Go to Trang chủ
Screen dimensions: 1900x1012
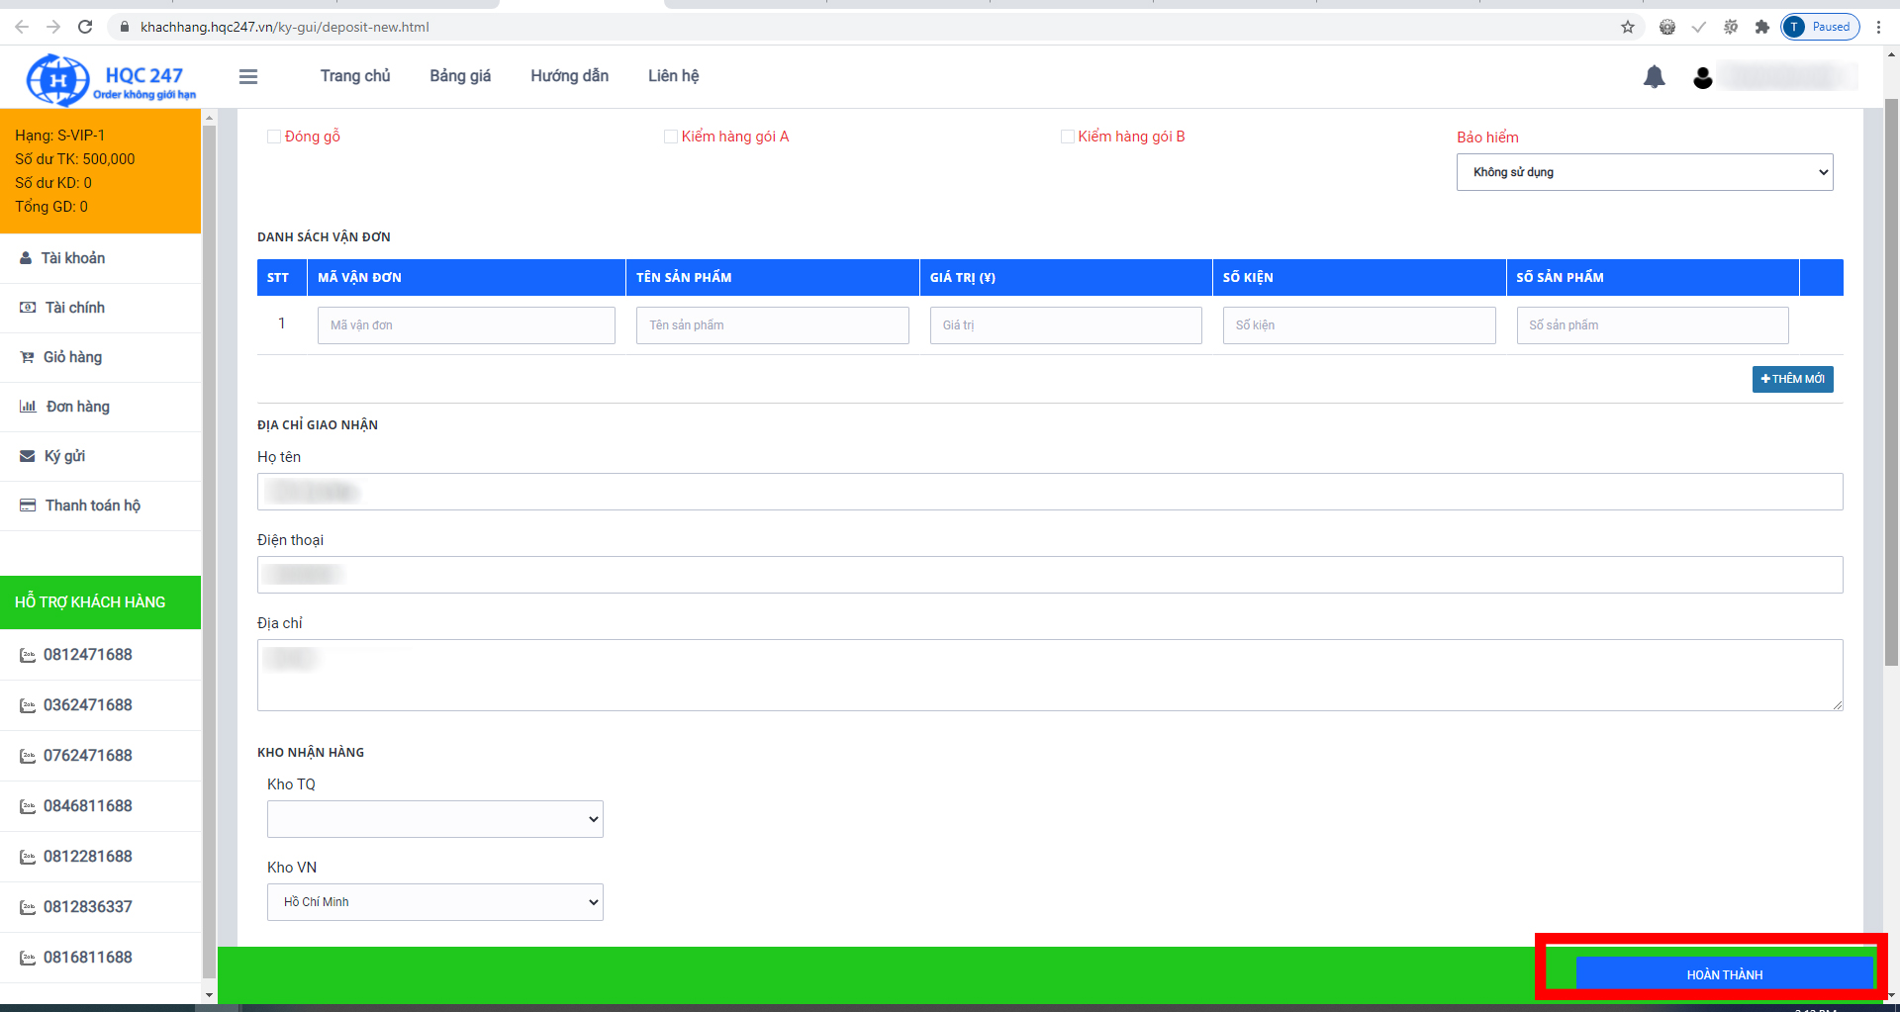point(355,76)
